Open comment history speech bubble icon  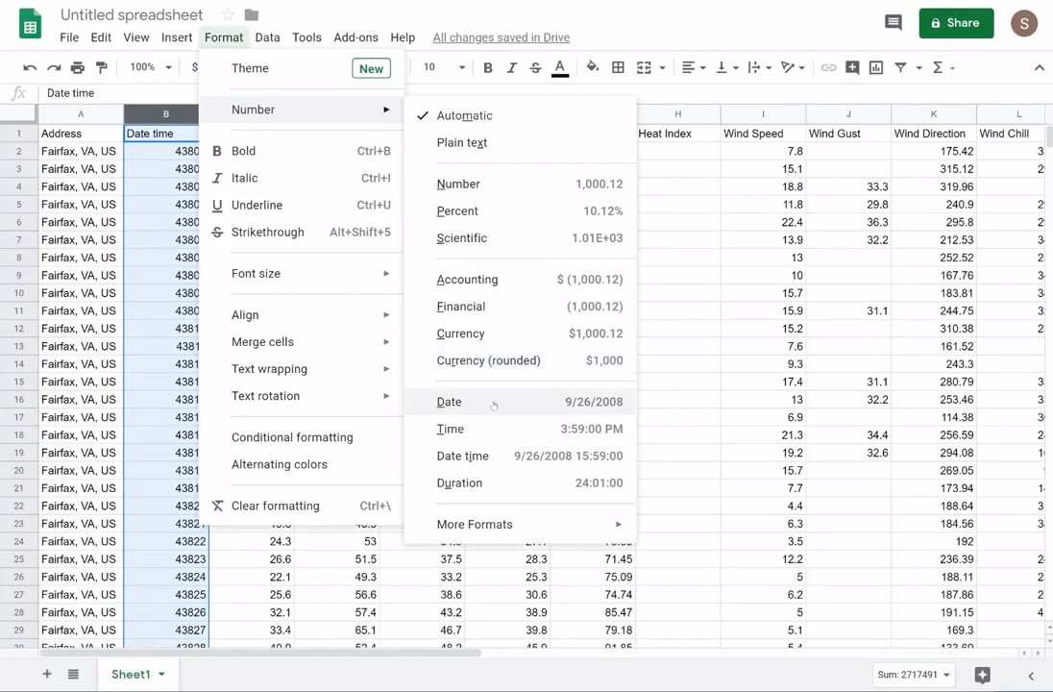(893, 23)
